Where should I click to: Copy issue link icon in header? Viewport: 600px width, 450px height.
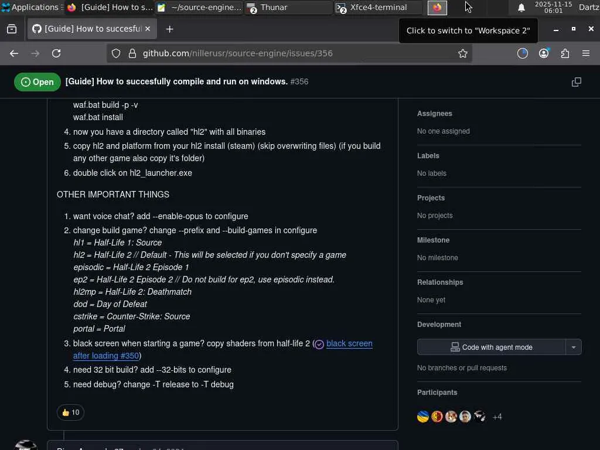[577, 82]
